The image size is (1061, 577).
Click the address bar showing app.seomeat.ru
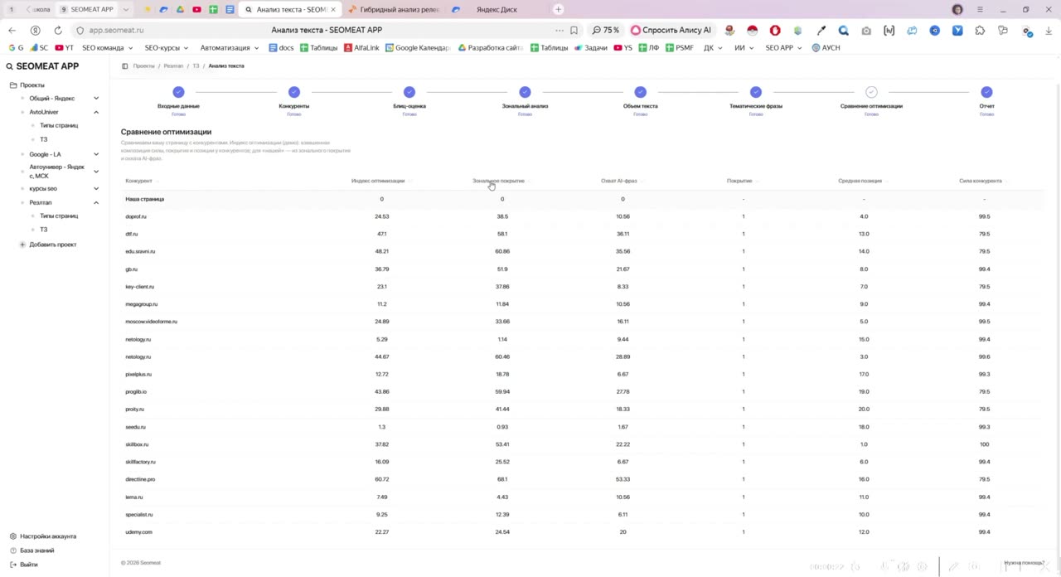click(116, 30)
